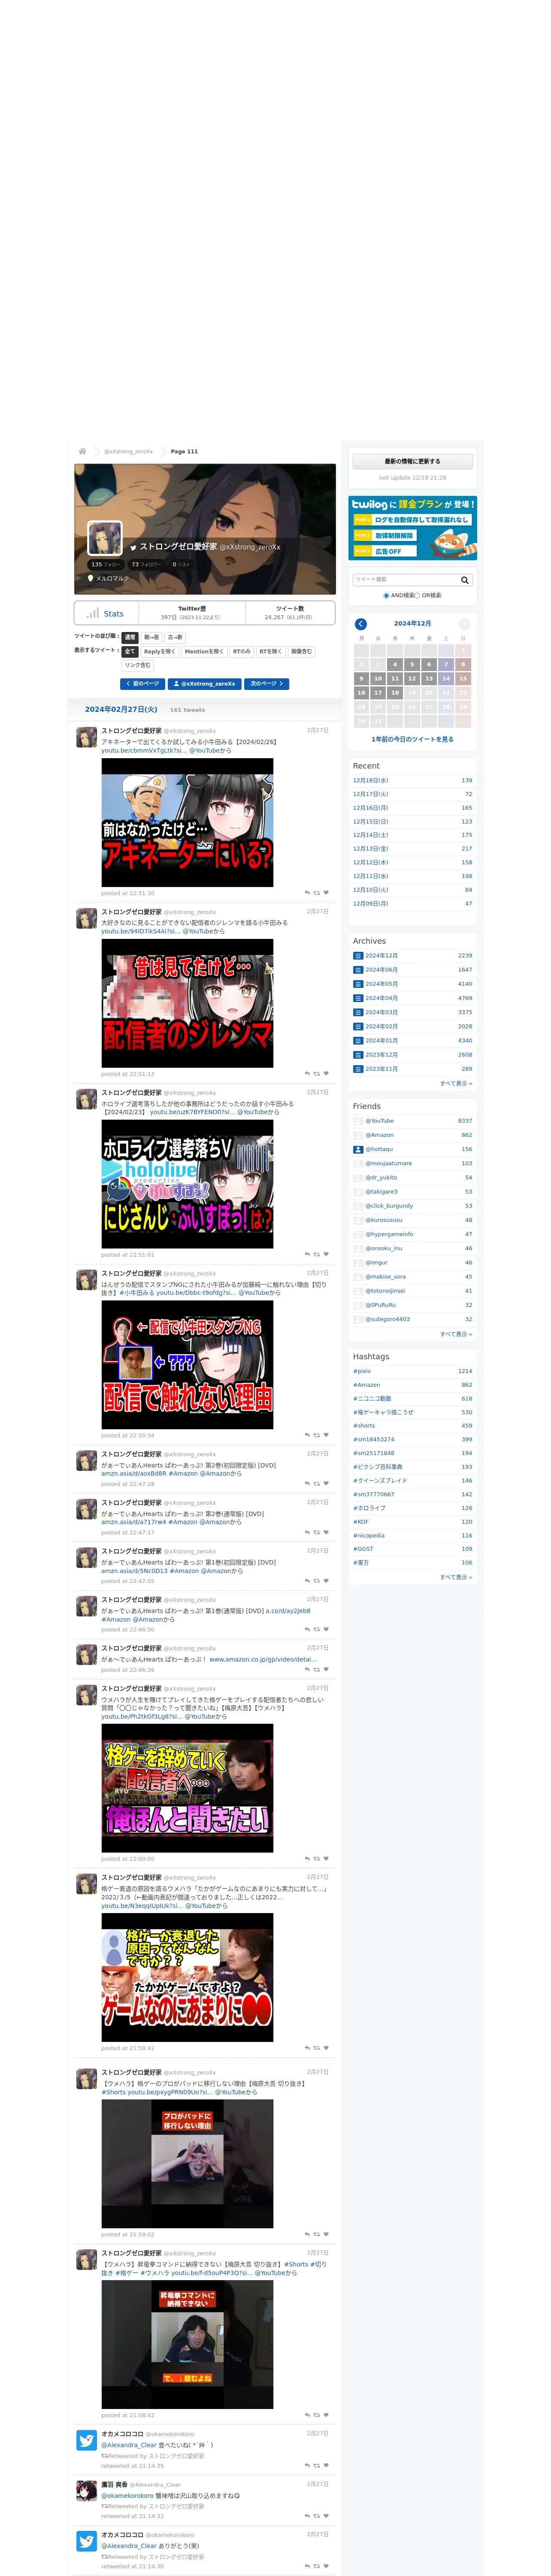Click 最新の情報に更新する button
The height and width of the screenshot is (2576, 551).
412,461
